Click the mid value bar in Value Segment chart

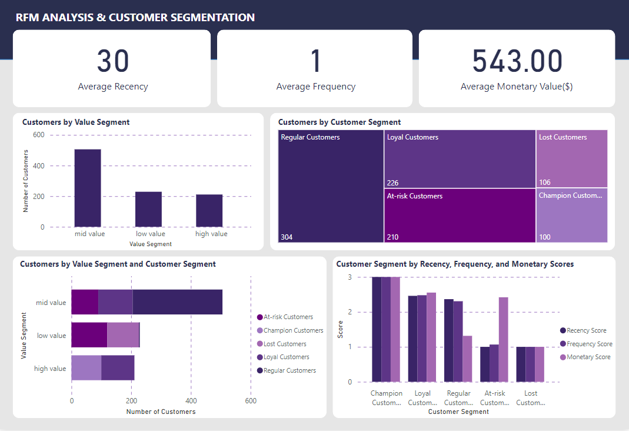tap(88, 188)
